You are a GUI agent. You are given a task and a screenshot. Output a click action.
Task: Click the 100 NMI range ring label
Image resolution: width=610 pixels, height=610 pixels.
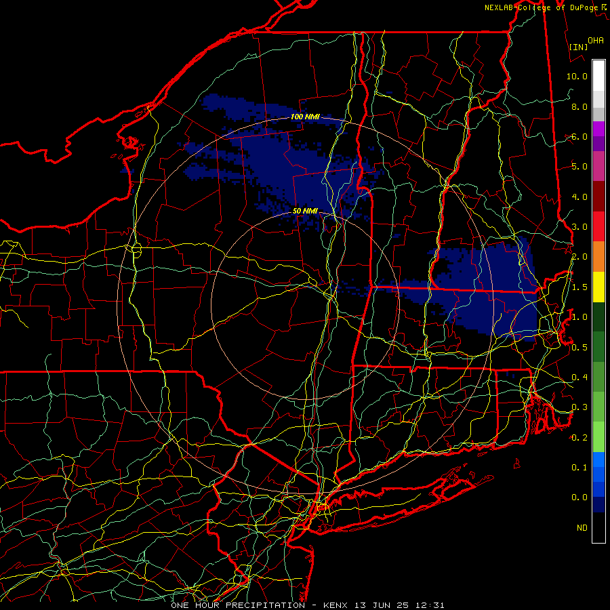(305, 117)
